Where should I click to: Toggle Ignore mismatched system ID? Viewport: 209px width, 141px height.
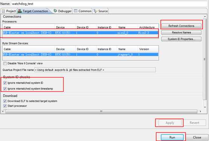5,83
